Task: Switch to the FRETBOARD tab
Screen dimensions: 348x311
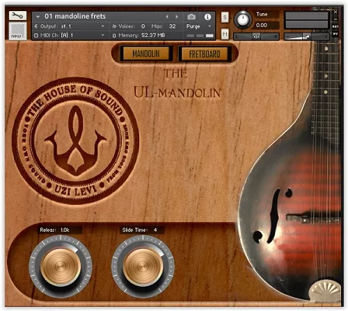Action: point(205,54)
